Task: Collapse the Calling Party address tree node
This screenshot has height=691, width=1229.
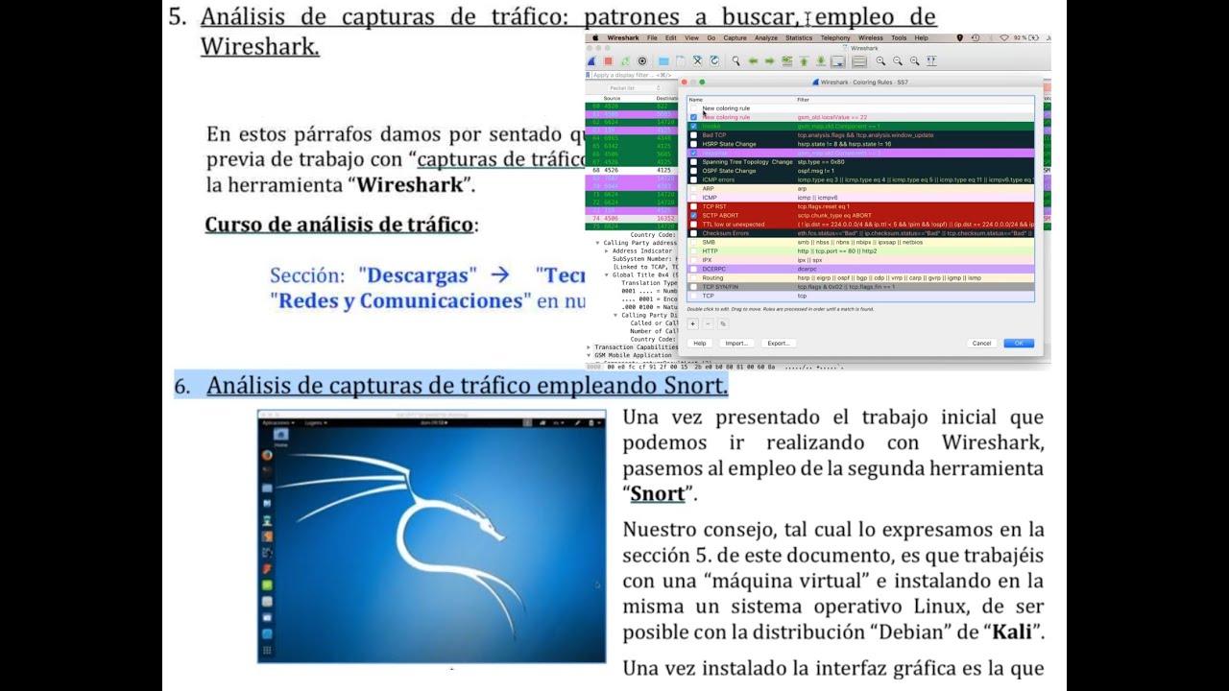Action: pos(598,243)
